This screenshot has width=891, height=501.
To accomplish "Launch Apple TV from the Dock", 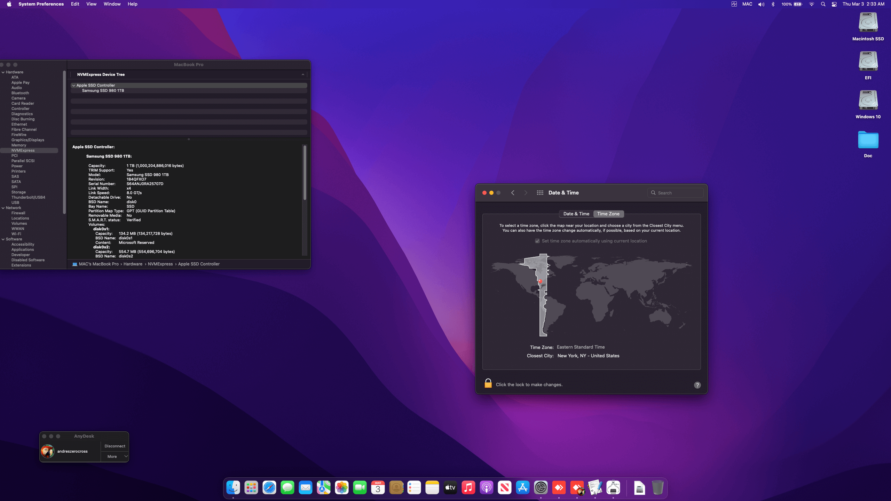I will (x=450, y=487).
